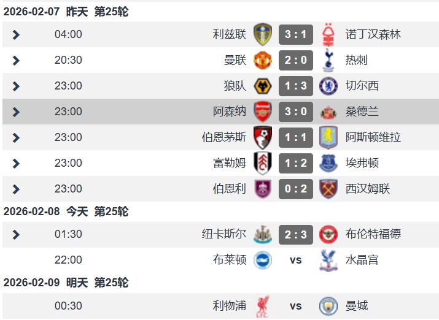Expand the 伯恩利 vs 西汉姆联 match
This screenshot has height=320, width=439.
[16, 189]
